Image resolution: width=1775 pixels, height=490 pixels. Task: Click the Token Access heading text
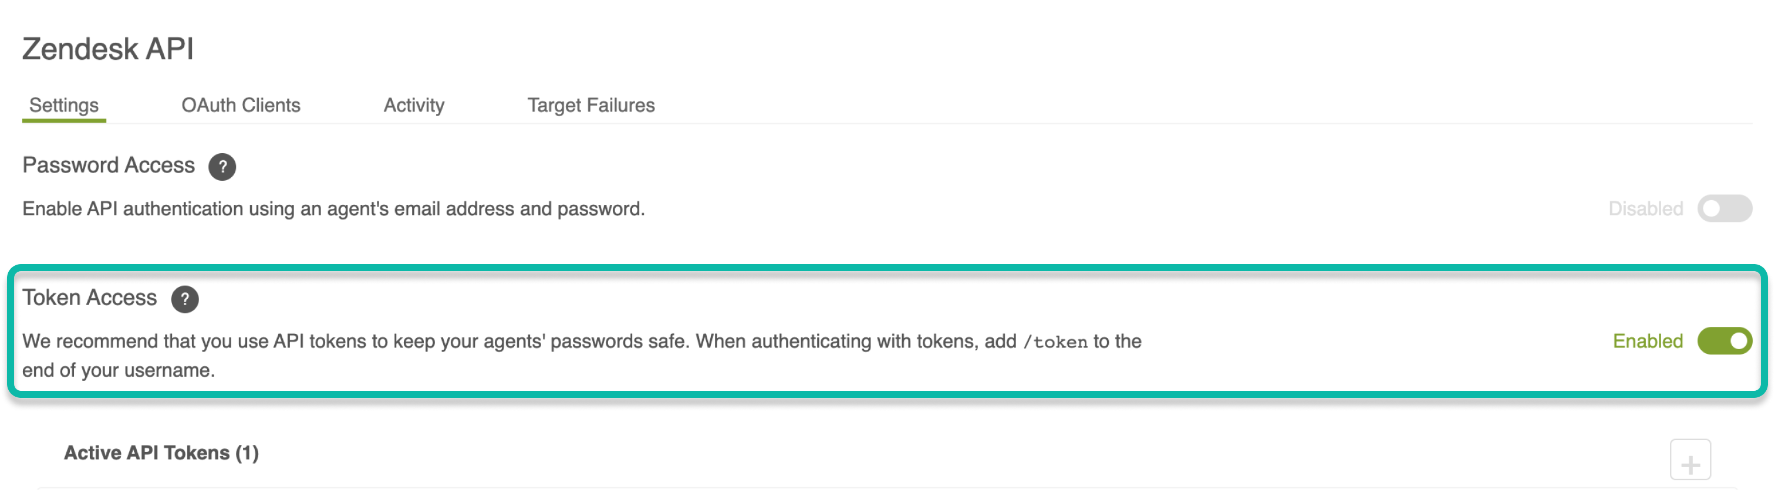pyautogui.click(x=90, y=298)
